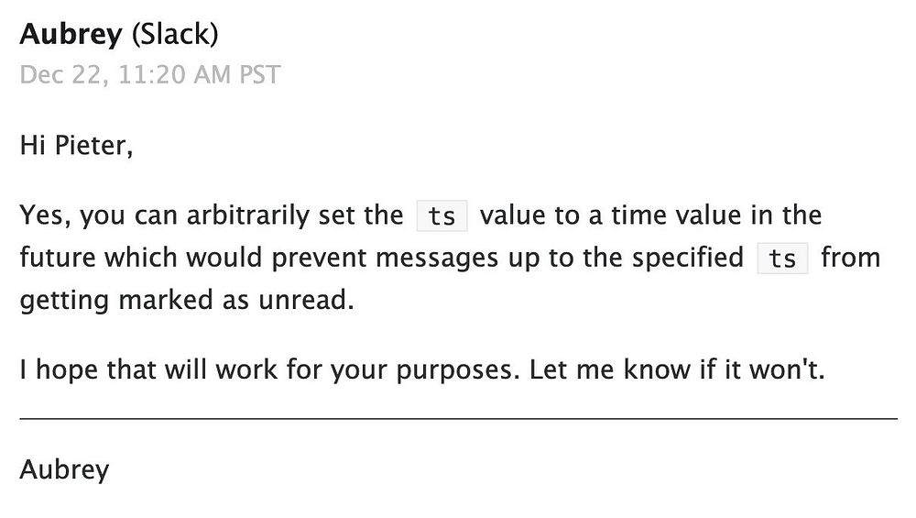
Task: Click the word marked in third line
Action: click(166, 300)
